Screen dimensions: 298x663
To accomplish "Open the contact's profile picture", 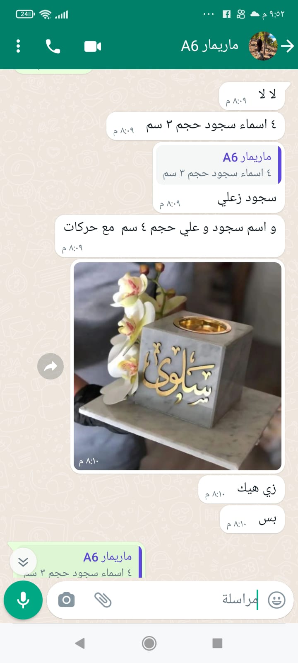I will coord(263,46).
